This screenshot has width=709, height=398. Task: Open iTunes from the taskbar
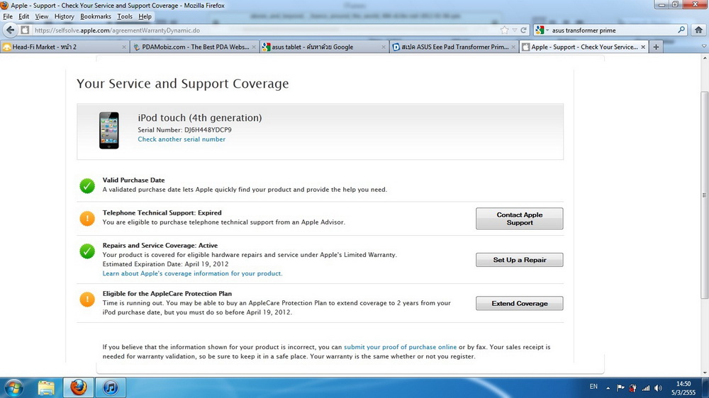pyautogui.click(x=110, y=387)
